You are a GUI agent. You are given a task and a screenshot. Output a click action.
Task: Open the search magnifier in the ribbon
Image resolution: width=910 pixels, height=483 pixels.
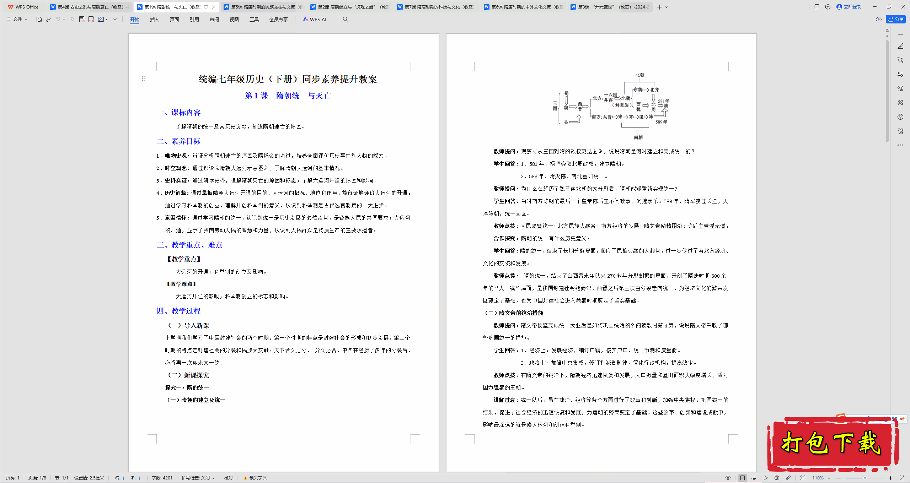click(346, 19)
